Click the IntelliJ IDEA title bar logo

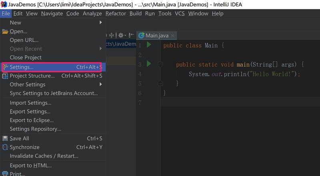pyautogui.click(x=4, y=4)
